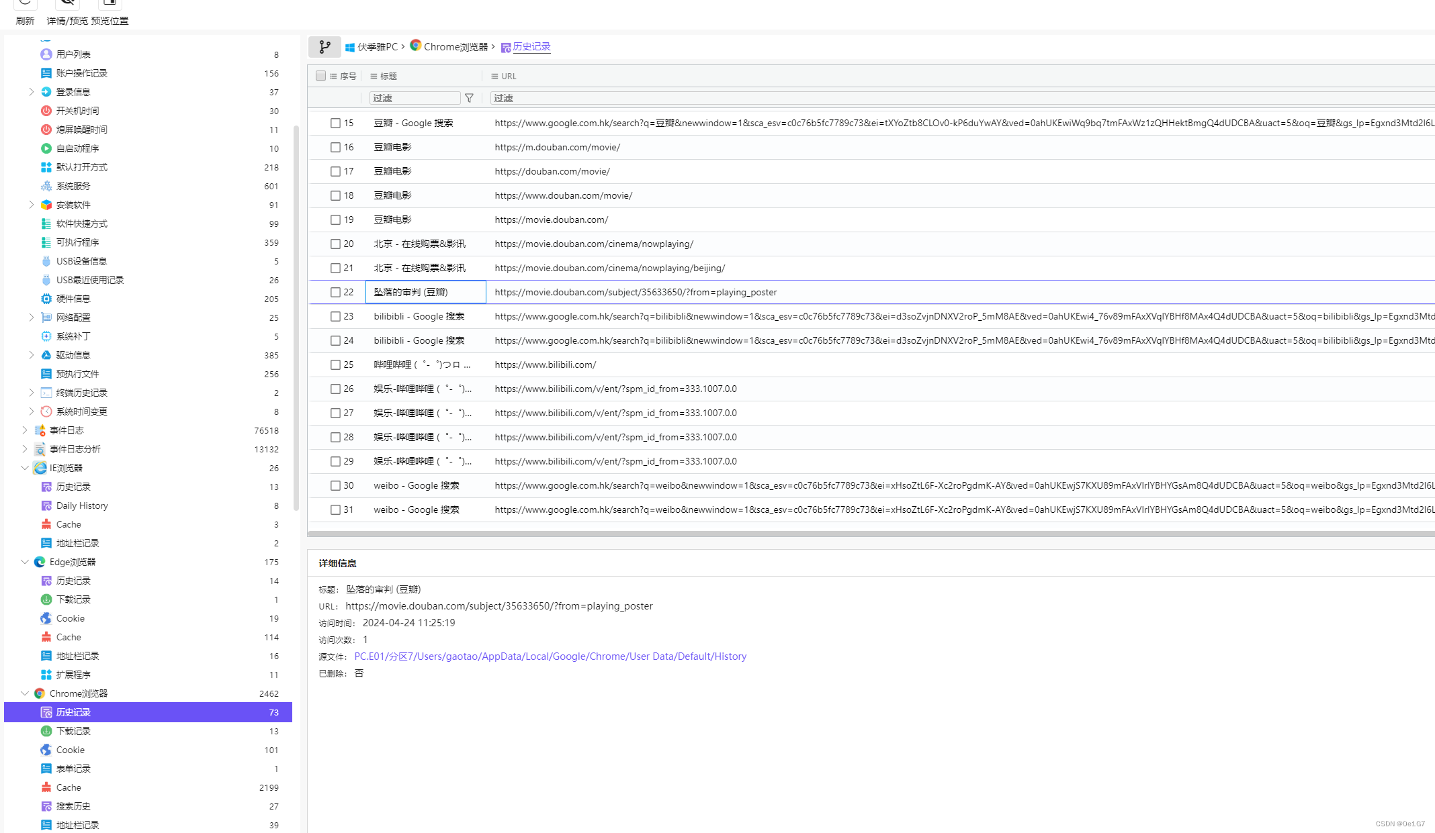Open the source file History path link
The height and width of the screenshot is (833, 1435).
tap(550, 656)
